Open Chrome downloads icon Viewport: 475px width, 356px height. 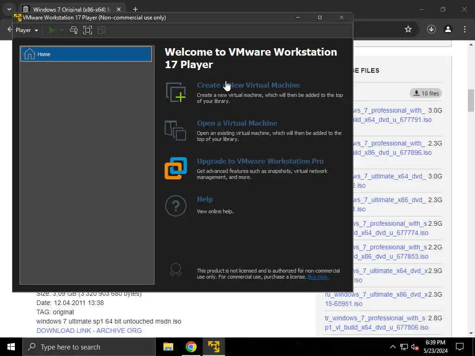431,29
